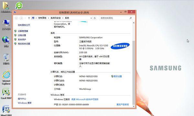
Task: Open the This PC desktop icon
Action: click(6, 25)
